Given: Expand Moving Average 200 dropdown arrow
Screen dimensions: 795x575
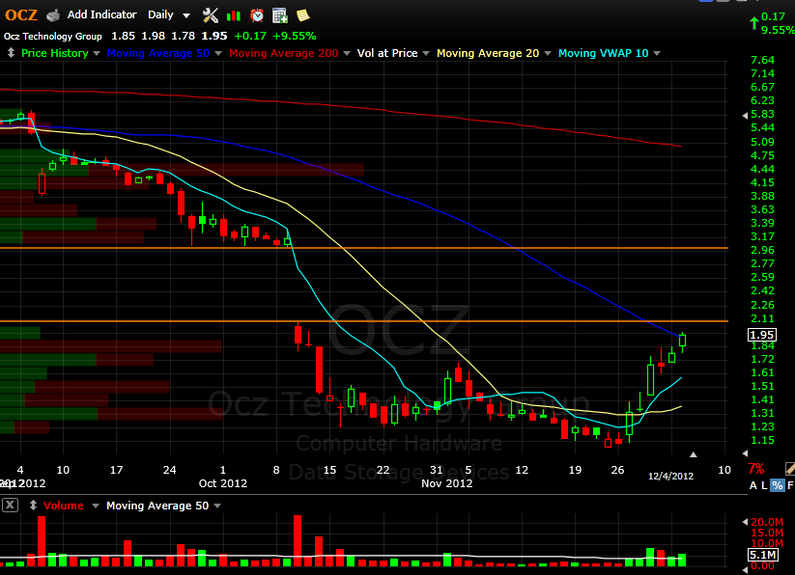Looking at the screenshot, I should (347, 53).
